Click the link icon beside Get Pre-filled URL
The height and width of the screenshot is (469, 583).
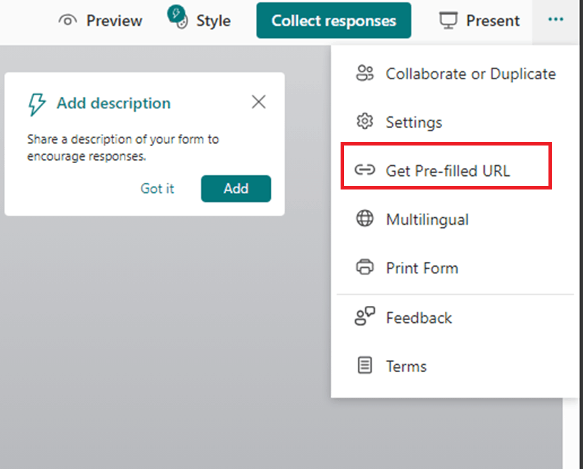[x=365, y=171]
